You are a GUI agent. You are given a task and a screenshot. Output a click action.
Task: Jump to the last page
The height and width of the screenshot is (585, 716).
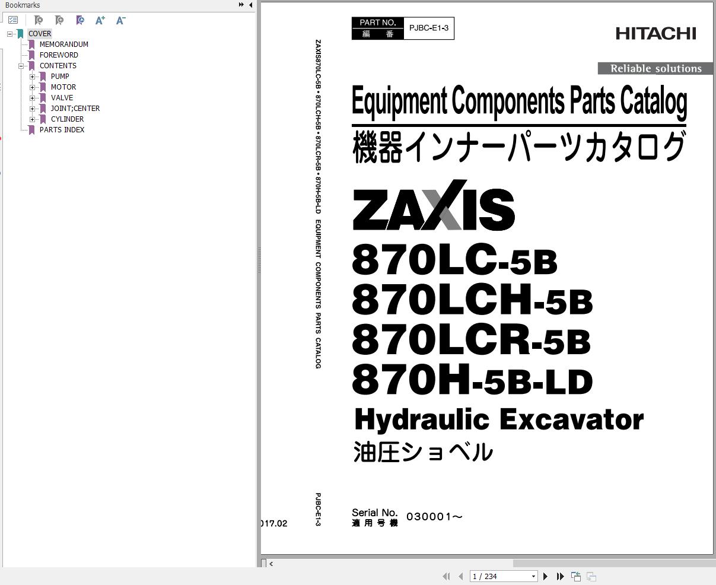click(561, 576)
